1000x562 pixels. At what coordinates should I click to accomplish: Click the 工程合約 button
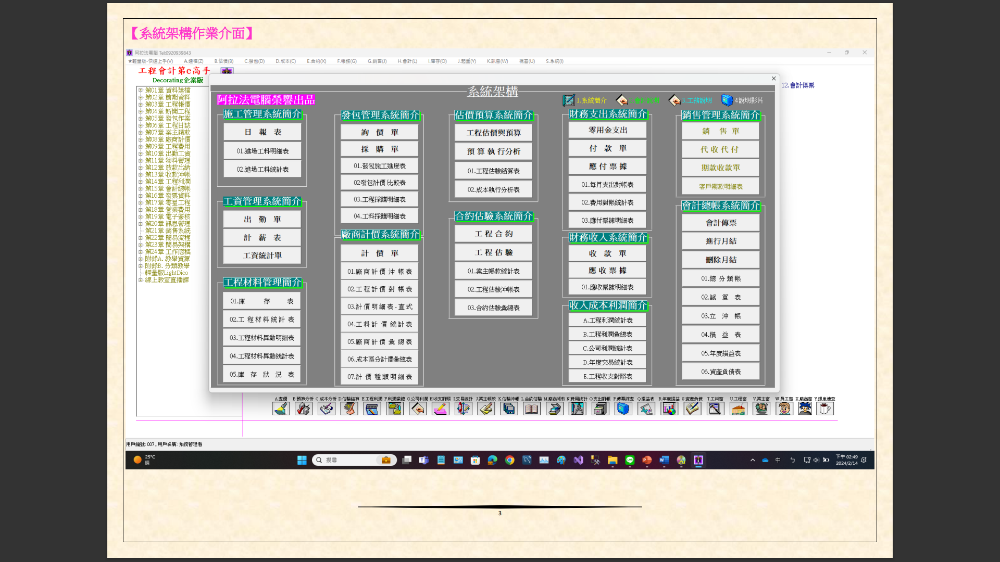[x=493, y=234]
